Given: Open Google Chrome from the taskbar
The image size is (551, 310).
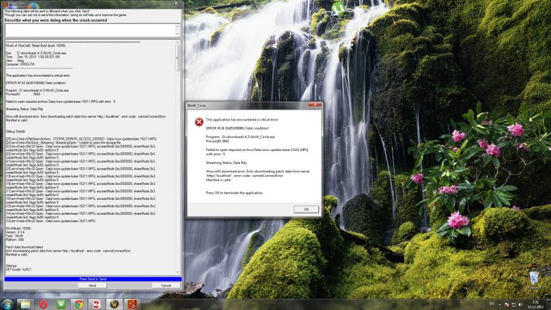Looking at the screenshot, I should point(79,304).
